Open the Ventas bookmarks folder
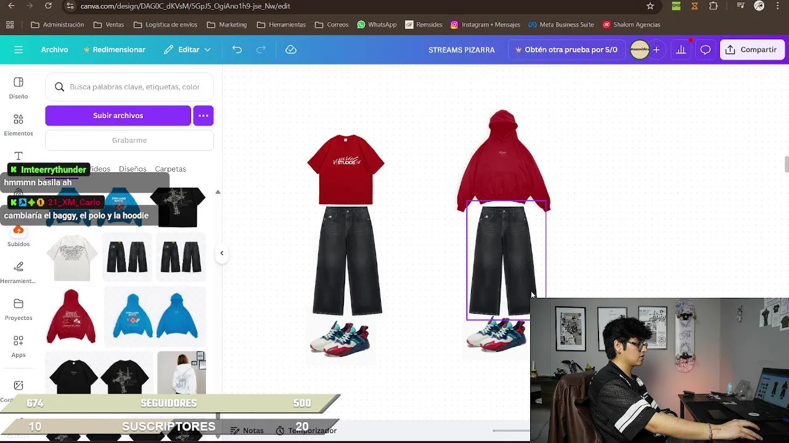This screenshot has height=443, width=789. 108,25
